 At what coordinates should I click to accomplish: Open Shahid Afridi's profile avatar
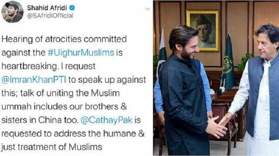[12, 12]
